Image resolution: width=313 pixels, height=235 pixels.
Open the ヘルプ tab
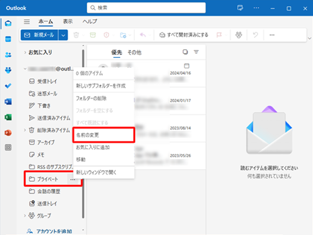coord(90,21)
